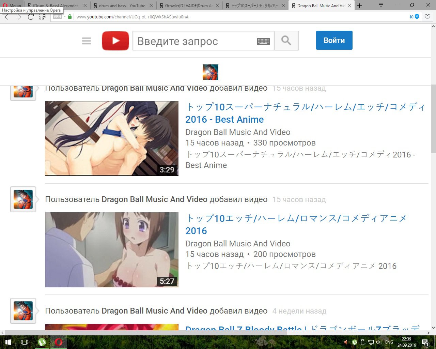The height and width of the screenshot is (349, 436).
Task: Select the "15 часов назад • 200 просмотров" text
Action: coord(250,254)
